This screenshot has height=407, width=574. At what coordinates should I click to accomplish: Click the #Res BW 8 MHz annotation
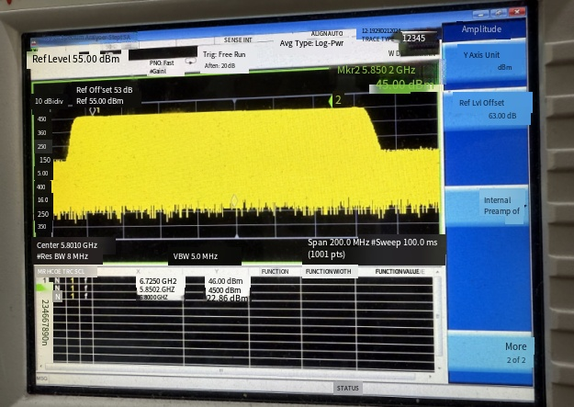click(62, 256)
